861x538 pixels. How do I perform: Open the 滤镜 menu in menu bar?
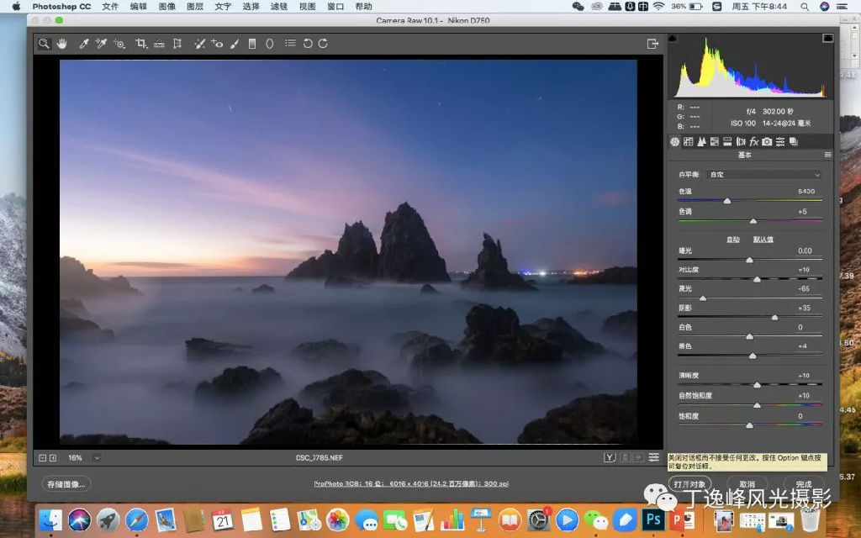[x=279, y=6]
